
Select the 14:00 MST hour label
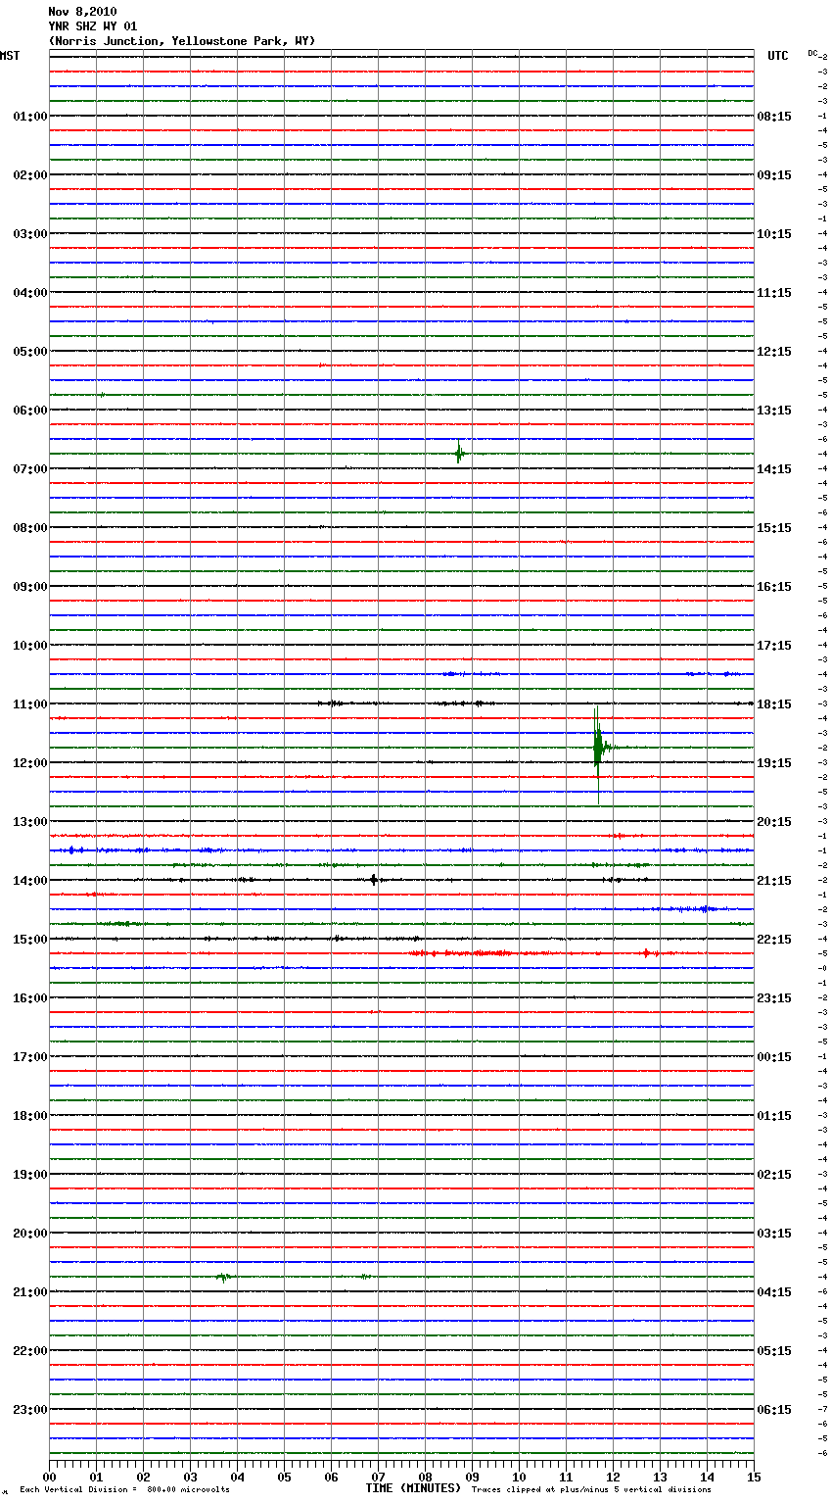tap(30, 881)
